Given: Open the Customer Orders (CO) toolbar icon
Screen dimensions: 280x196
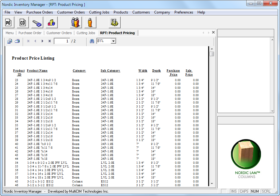Looking at the screenshot, I should point(23,22).
